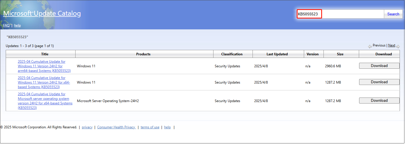The width and height of the screenshot is (405, 144).
Task: Go to Next results page
Action: [392, 45]
